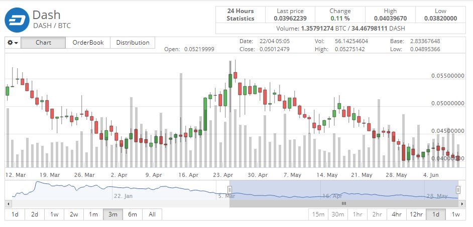This screenshot has width=473, height=227.
Task: Click the Close value 0.05012479
Action: [x=275, y=49]
